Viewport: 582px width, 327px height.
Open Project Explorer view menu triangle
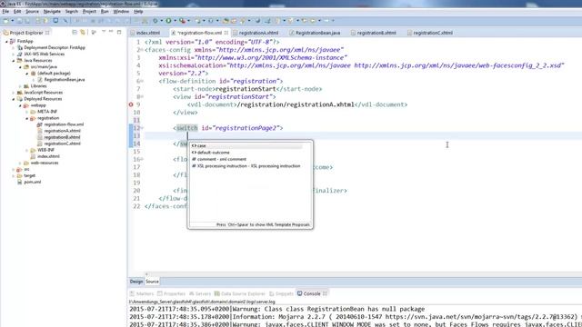(104, 32)
